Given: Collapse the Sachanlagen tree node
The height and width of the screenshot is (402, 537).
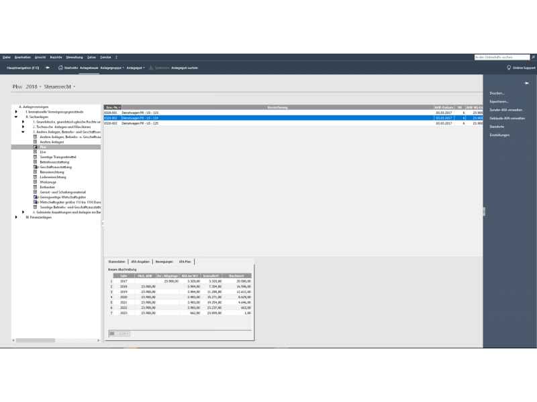Looking at the screenshot, I should coord(16,117).
